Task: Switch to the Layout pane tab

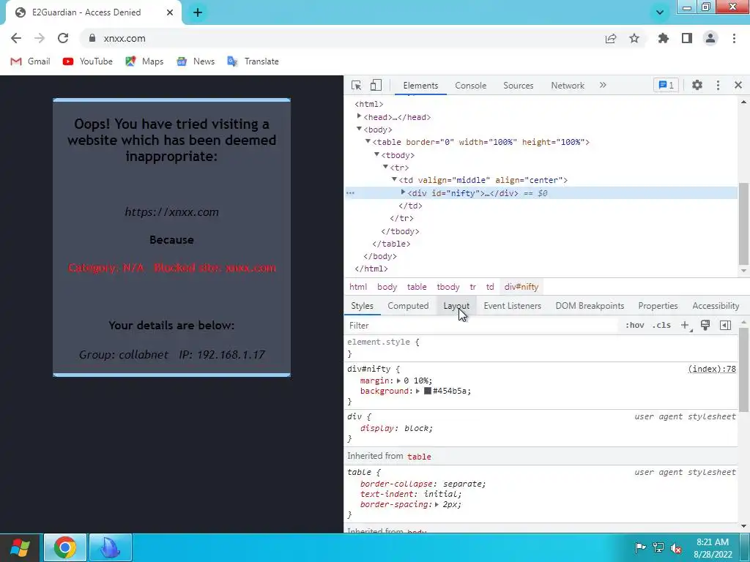Action: coord(456,306)
